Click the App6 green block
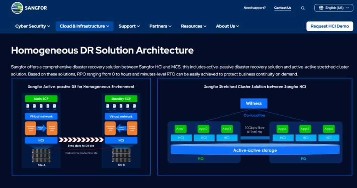 tap(328, 129)
